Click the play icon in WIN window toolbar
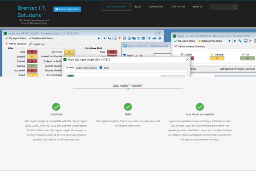This screenshot has height=171, width=256. pos(235,41)
